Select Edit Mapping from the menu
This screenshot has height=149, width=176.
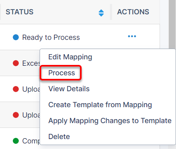click(x=70, y=57)
